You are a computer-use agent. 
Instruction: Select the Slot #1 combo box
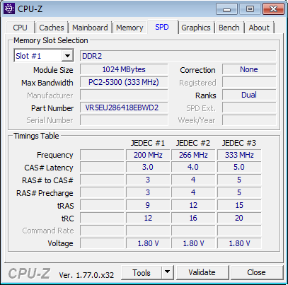tap(44, 56)
